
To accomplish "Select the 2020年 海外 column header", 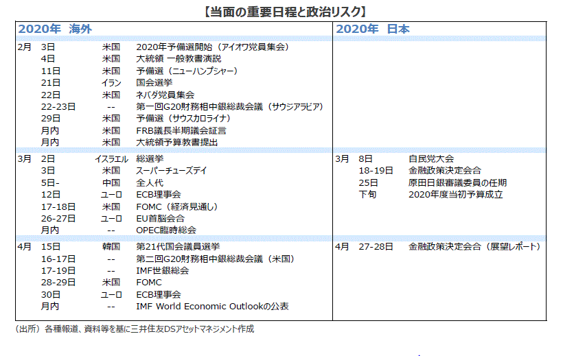I will click(x=55, y=29).
